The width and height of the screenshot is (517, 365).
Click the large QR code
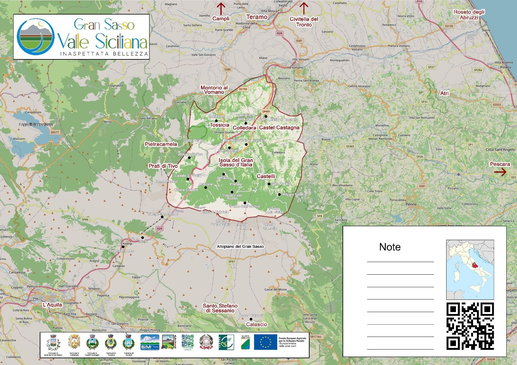[470, 326]
